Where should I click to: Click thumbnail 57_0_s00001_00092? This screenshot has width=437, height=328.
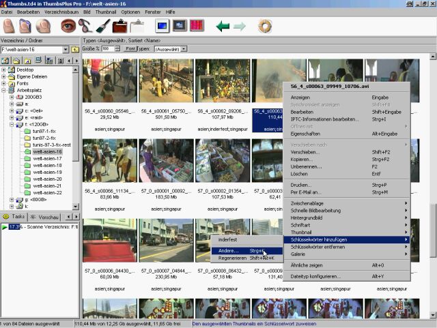pyautogui.click(x=166, y=161)
